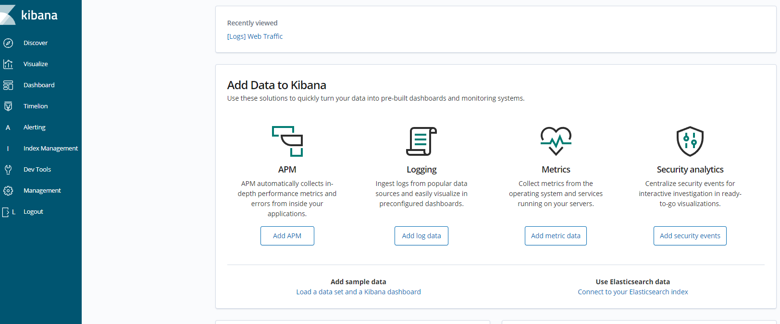
Task: Click the 'Add sample data' heading
Action: (x=359, y=282)
